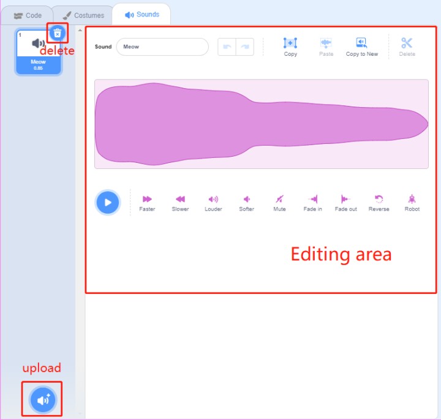Image resolution: width=441 pixels, height=420 pixels.
Task: Click the Sound name input field
Action: (162, 47)
